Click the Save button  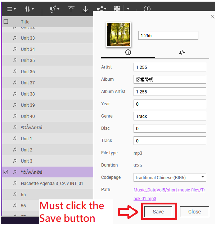[x=158, y=212]
